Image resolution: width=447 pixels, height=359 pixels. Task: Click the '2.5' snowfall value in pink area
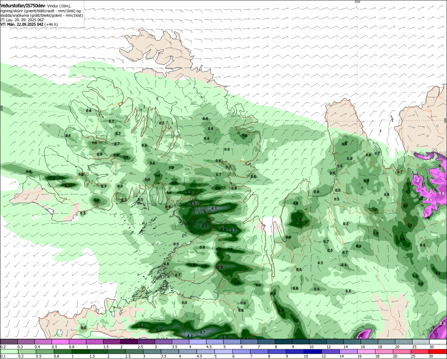[442, 324]
